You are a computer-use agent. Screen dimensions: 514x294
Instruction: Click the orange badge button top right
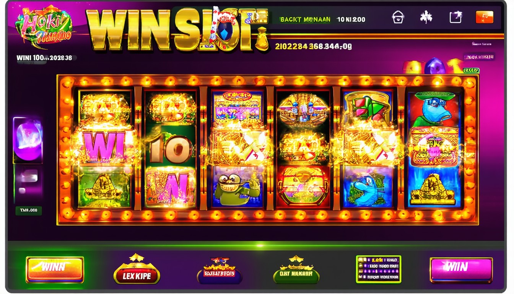point(484,17)
